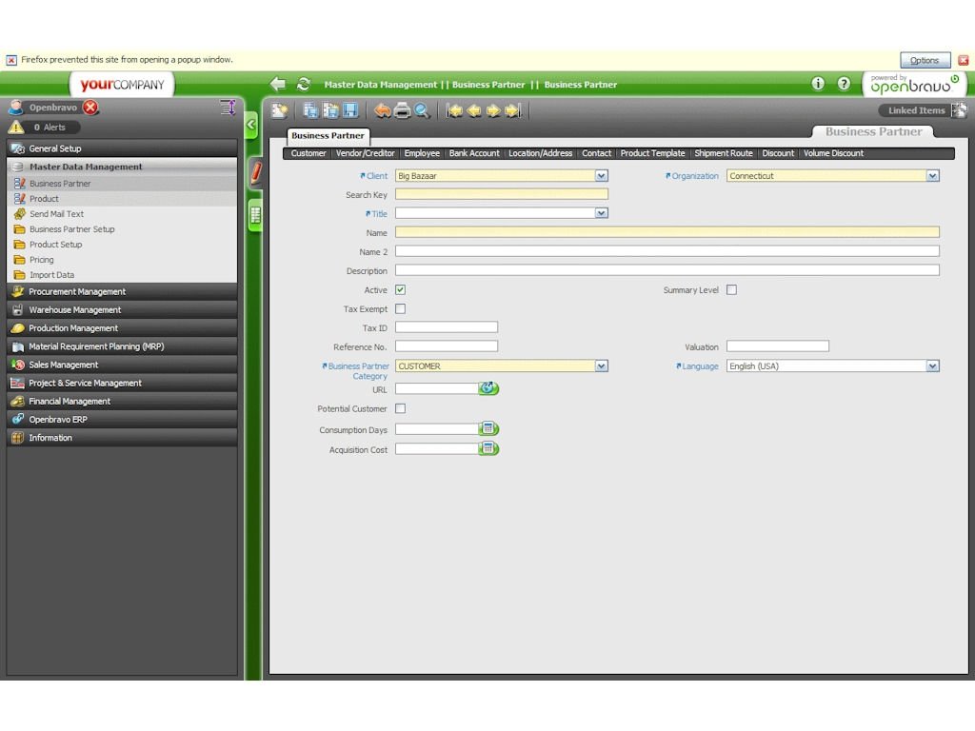
Task: Click the expand-menu icon atop the sidebar
Action: point(229,108)
